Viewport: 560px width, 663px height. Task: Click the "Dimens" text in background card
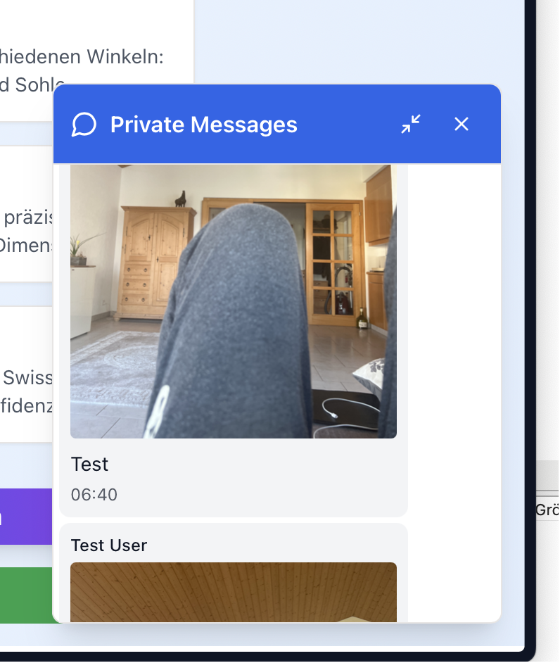[x=26, y=246]
